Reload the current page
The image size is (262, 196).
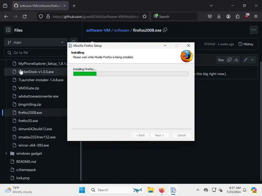(x=25, y=17)
